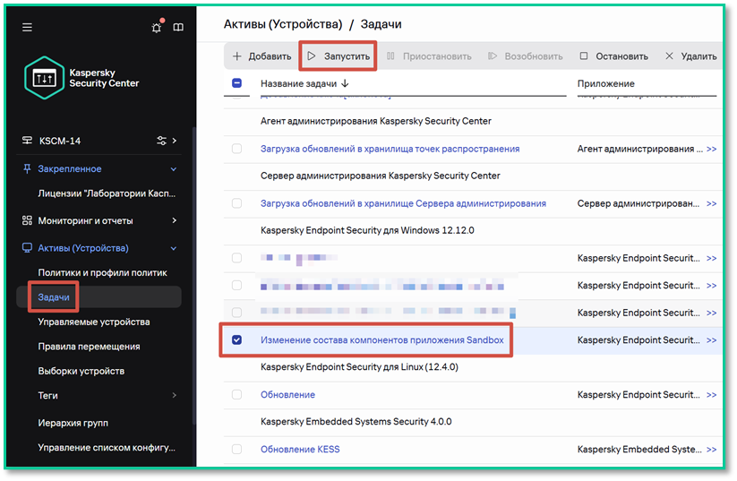Image resolution: width=737 pixels, height=481 pixels.
Task: Open the Обновление KESS task link
Action: coord(300,449)
